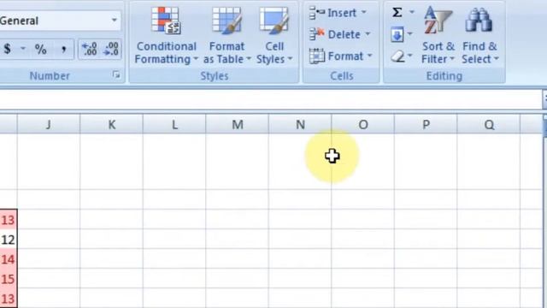Open Conditional Formatting menu
Viewport: 547px width, 308px height.
coord(166,36)
